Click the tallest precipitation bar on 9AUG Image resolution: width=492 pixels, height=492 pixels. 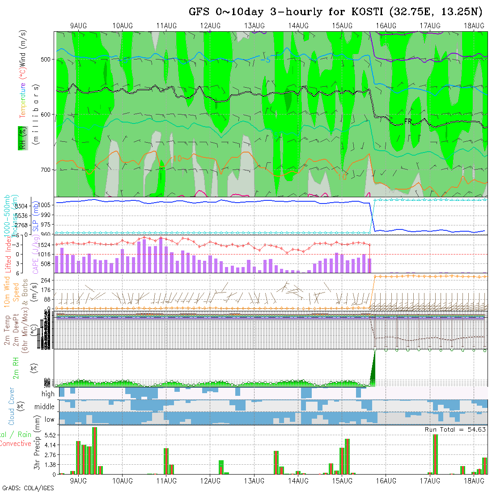click(94, 451)
